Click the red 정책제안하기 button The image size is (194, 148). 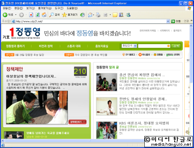coord(77,122)
